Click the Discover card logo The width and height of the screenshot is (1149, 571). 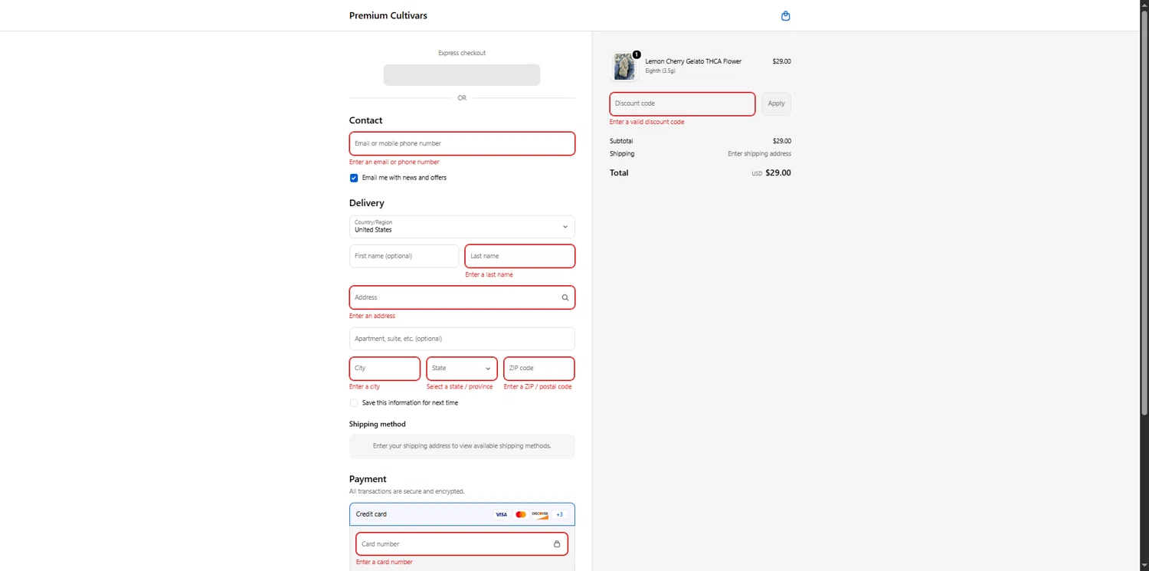(x=540, y=514)
